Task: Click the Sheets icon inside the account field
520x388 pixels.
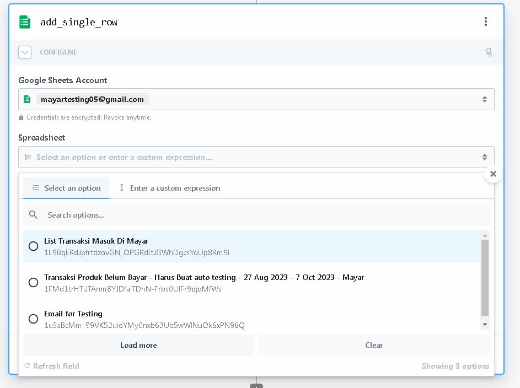Action: (x=27, y=99)
